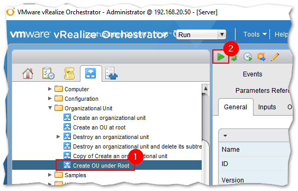Open the Policies scroll icon tab

pos(69,73)
